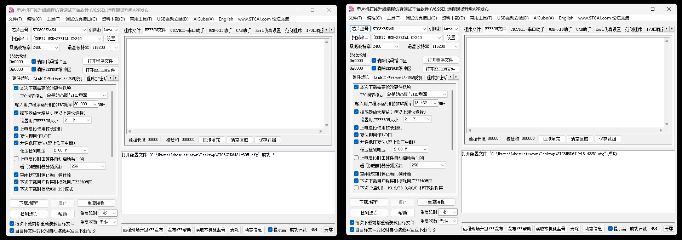Click 清空区域 button in left window
The width and height of the screenshot is (682, 240).
coord(240,140)
